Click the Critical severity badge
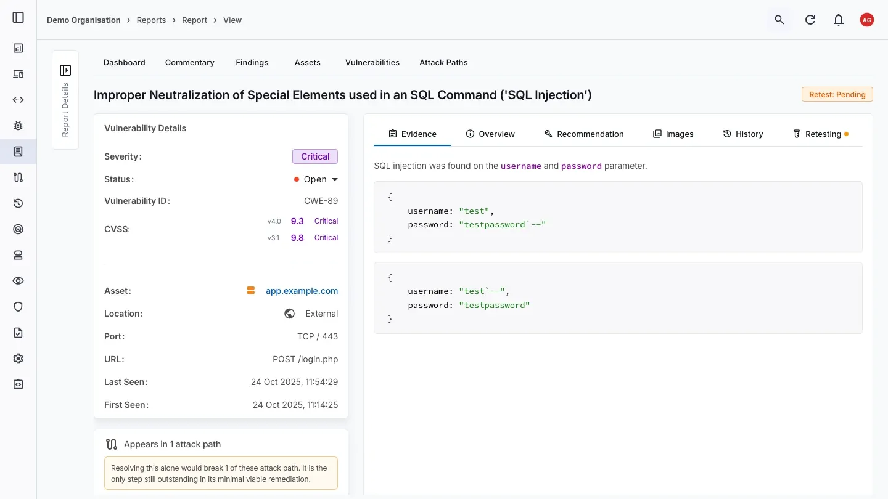 [x=315, y=156]
